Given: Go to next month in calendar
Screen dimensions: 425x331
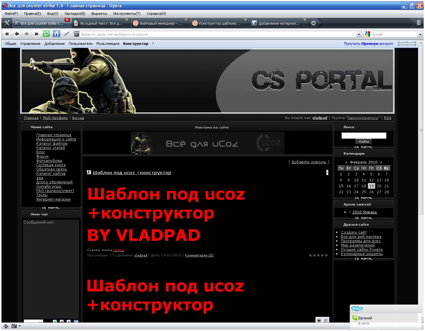Looking at the screenshot, I should point(381,162).
